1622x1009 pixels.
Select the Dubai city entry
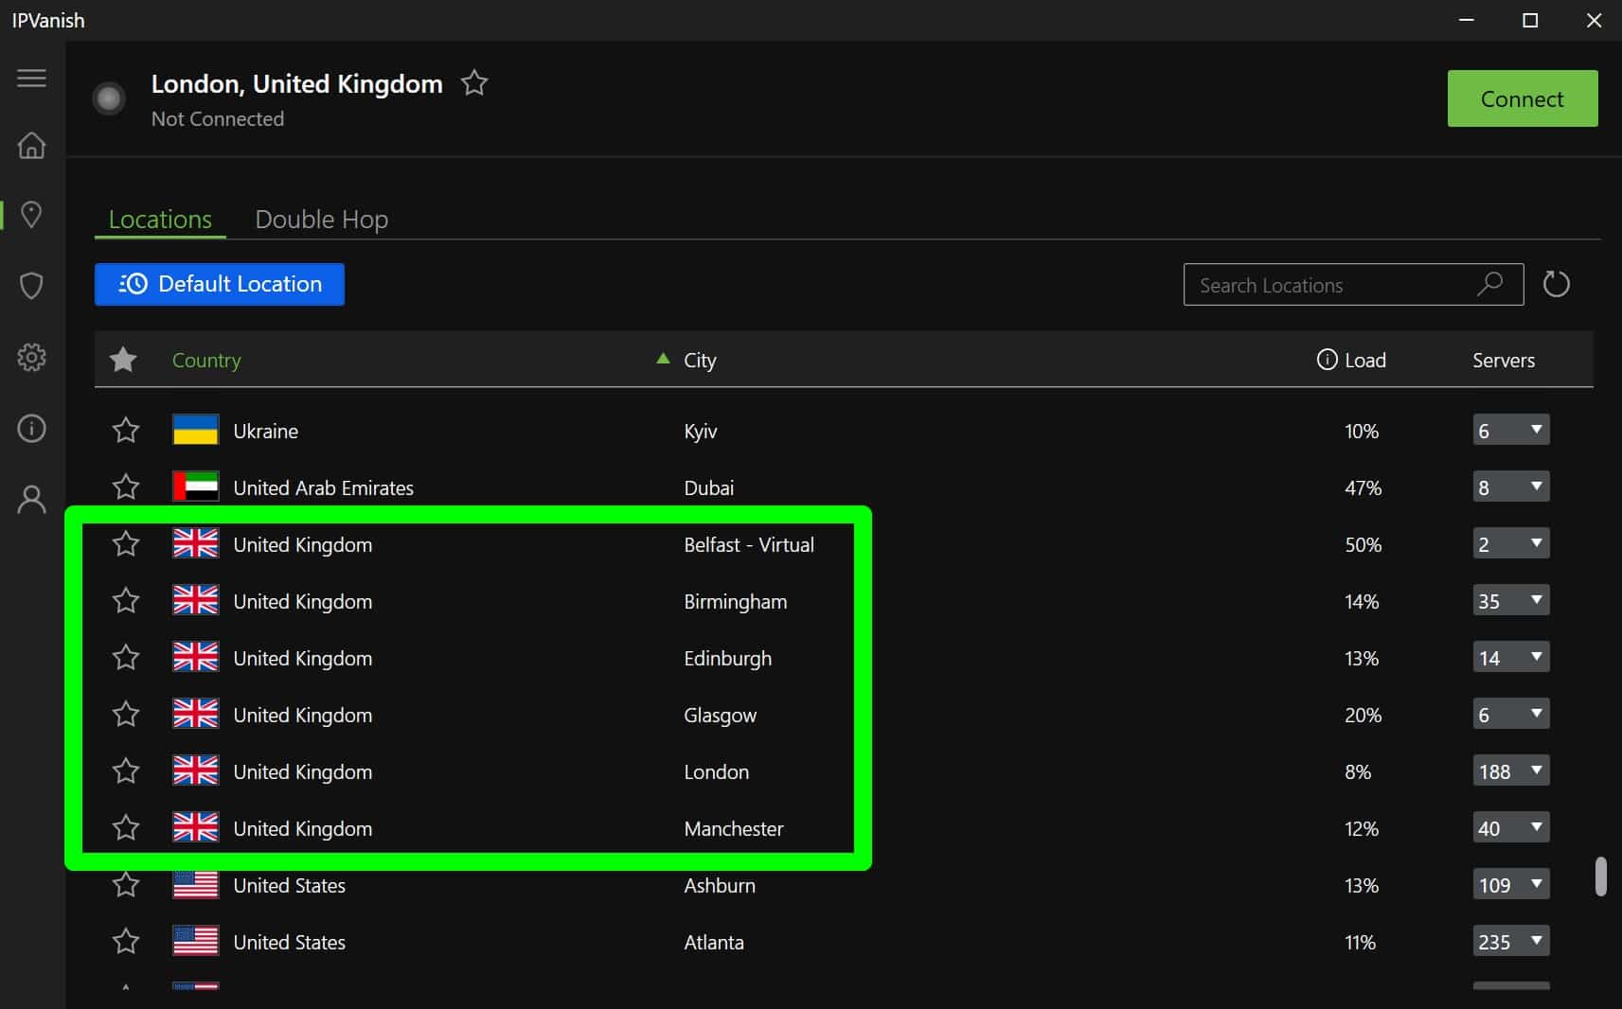point(709,487)
